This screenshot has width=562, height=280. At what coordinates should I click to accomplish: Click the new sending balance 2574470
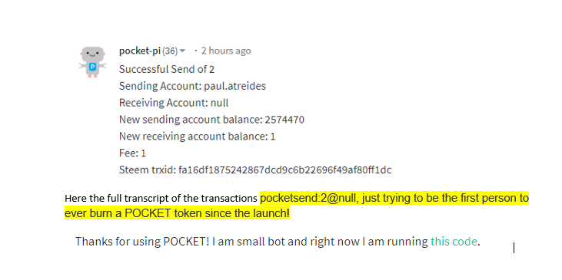tap(284, 120)
